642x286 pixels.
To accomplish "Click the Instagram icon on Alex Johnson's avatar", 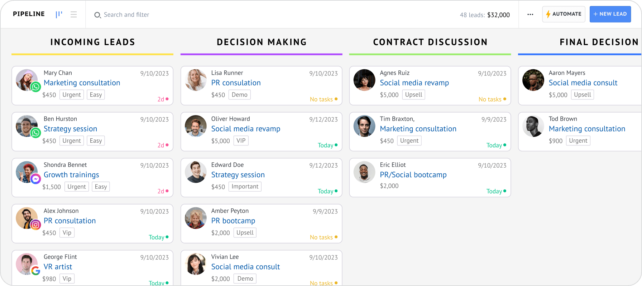I will point(36,225).
